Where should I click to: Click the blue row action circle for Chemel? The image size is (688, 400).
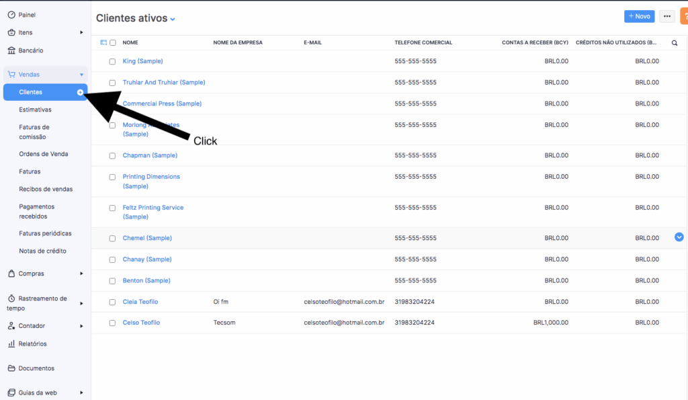679,237
